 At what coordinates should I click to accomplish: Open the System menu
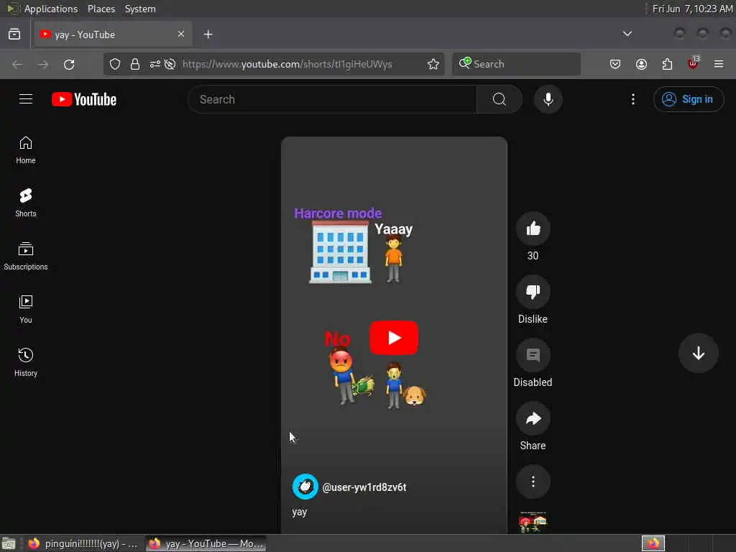tap(140, 9)
